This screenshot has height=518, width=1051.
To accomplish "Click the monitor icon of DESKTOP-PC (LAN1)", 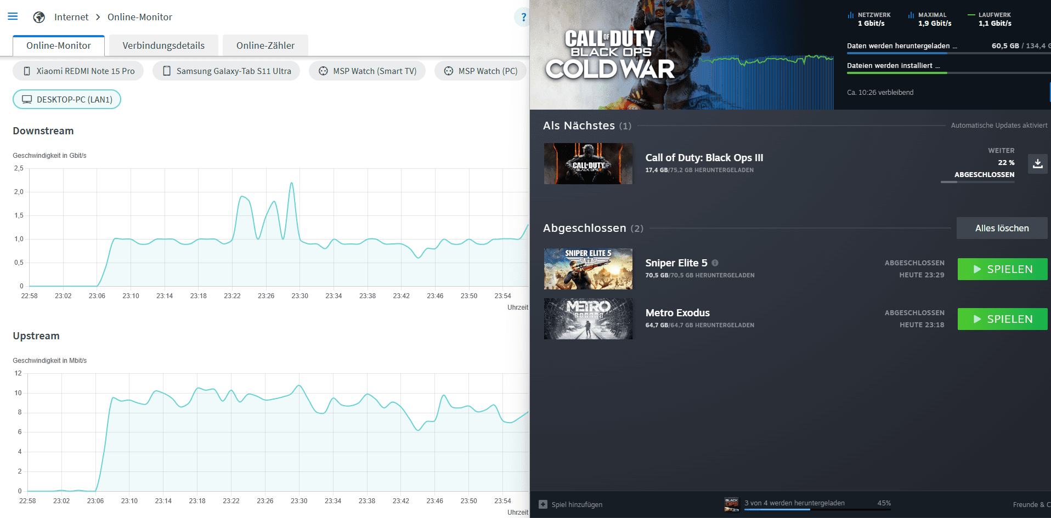I will [27, 100].
